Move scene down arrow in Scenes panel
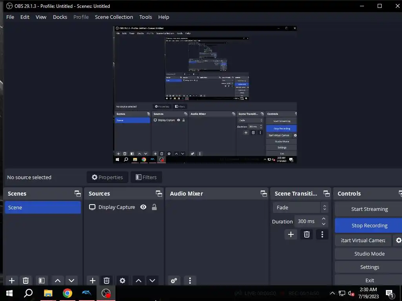This screenshot has height=301, width=402. [71, 281]
